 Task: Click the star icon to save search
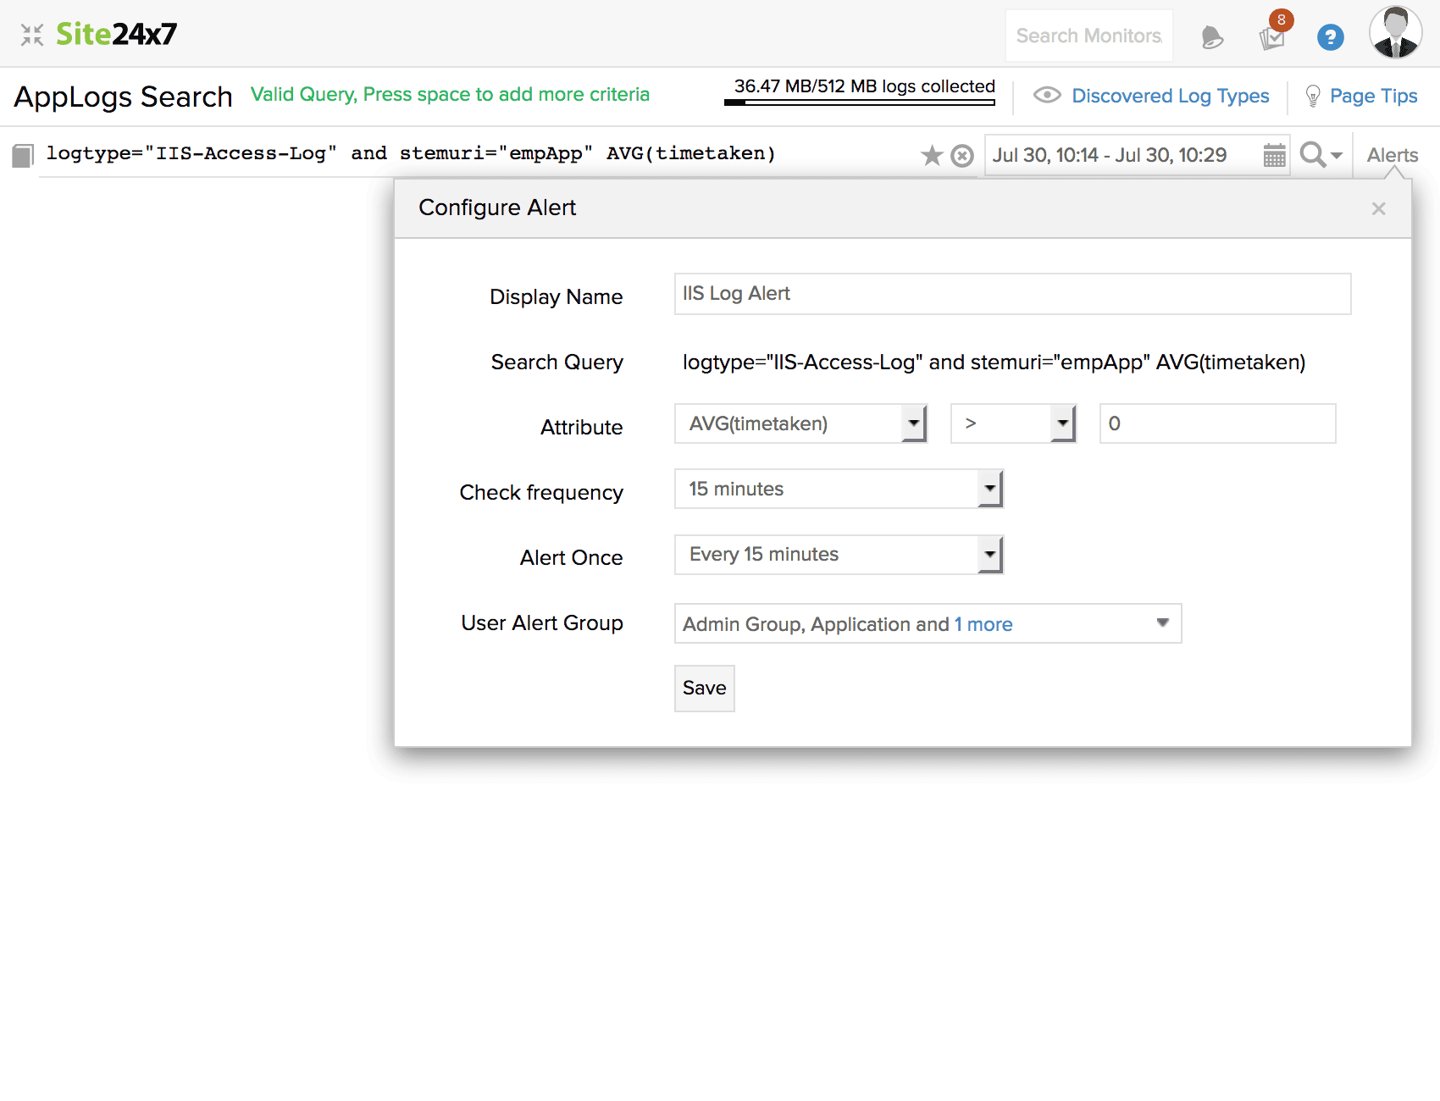pos(932,156)
